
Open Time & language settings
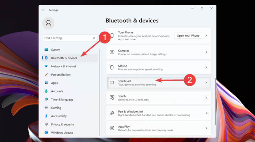(x=70, y=99)
